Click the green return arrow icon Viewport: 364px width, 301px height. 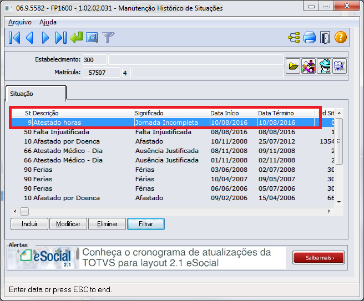(x=77, y=37)
